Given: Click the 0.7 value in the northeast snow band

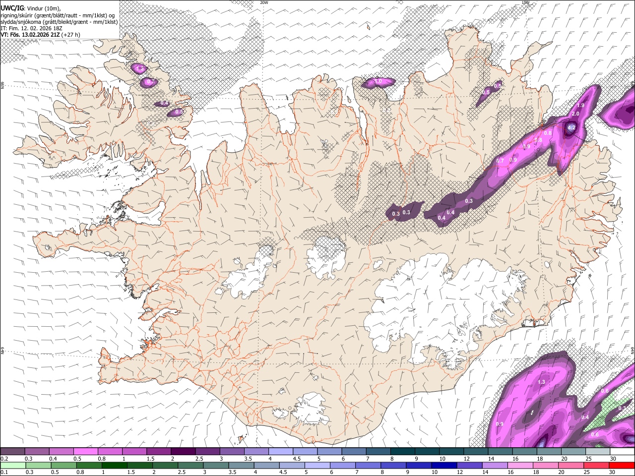Looking at the screenshot, I should click(x=500, y=161).
